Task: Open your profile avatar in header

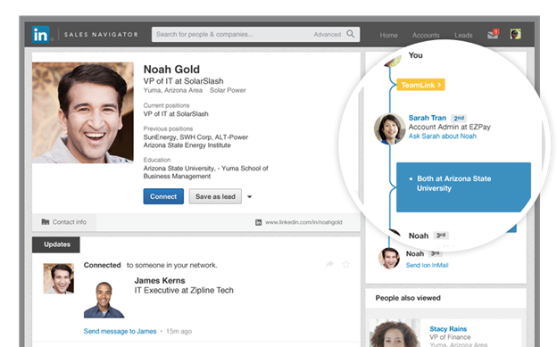Action: (x=515, y=34)
